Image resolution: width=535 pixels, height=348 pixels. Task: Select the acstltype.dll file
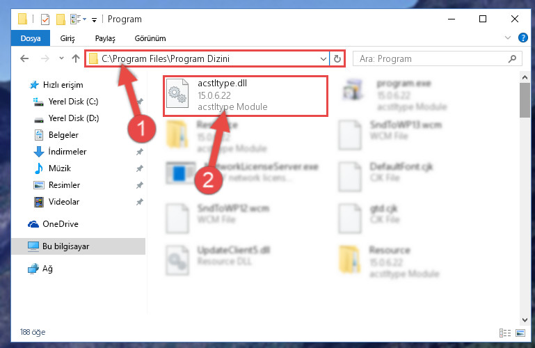click(x=246, y=96)
